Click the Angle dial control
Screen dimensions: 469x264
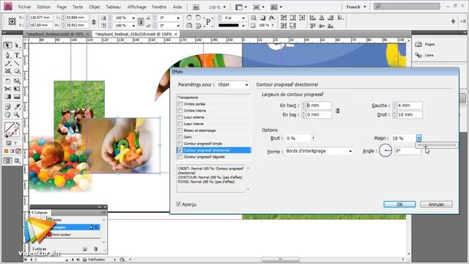[x=385, y=150]
